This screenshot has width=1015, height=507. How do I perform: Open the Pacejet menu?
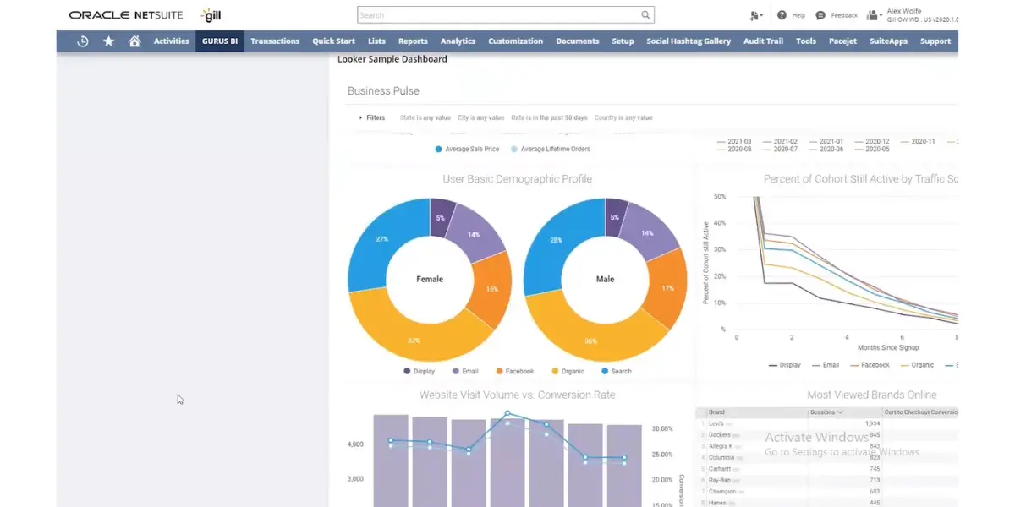click(842, 41)
